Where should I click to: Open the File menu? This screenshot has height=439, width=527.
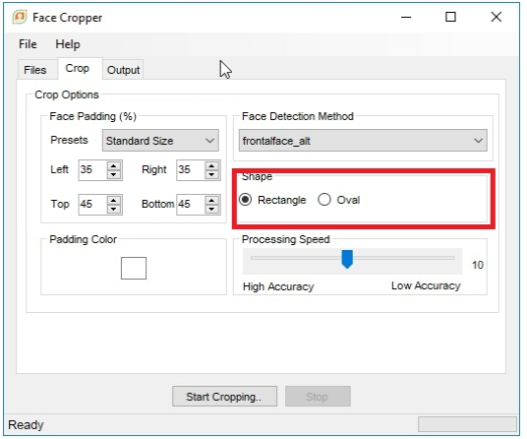point(28,44)
